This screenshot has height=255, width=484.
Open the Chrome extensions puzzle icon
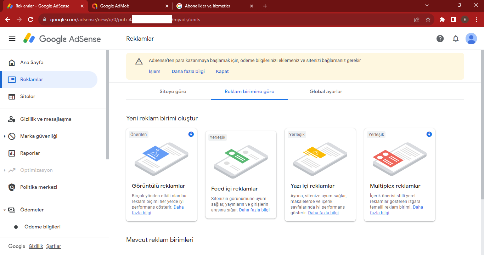coord(442,20)
